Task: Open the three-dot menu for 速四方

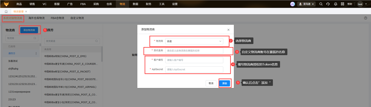Action: point(36,53)
